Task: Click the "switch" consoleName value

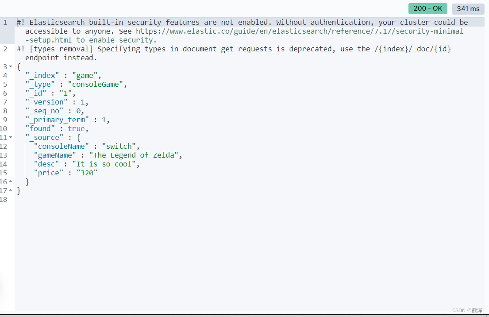Action: pyautogui.click(x=119, y=147)
